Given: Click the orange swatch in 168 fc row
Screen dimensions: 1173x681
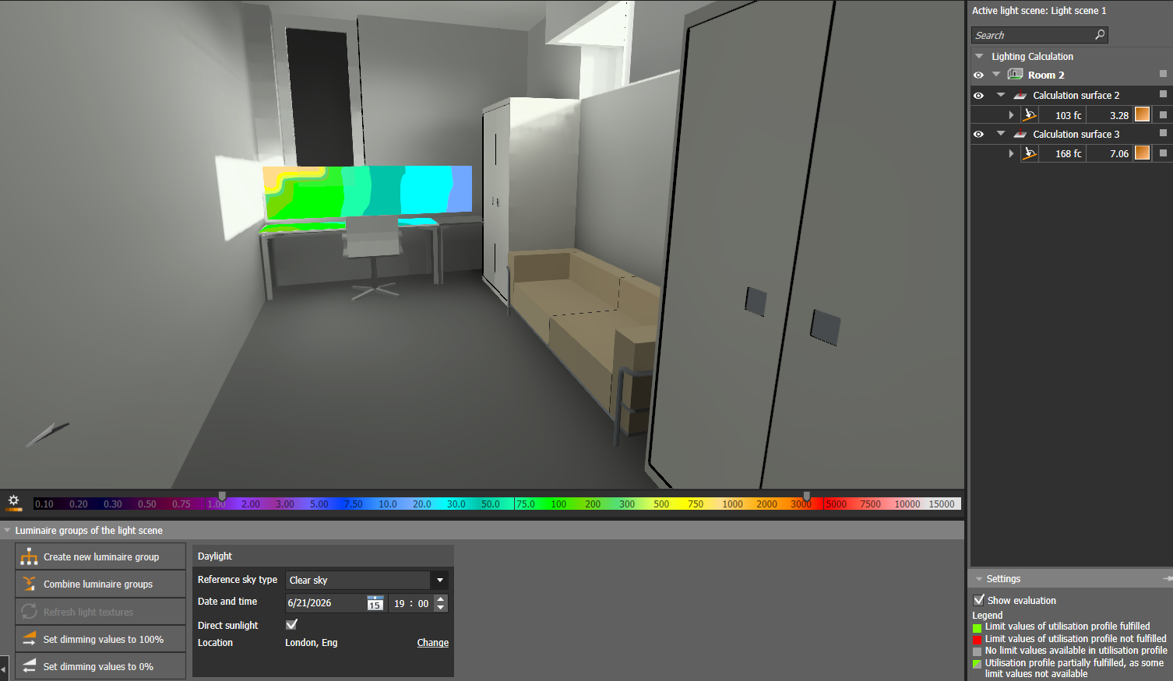Looking at the screenshot, I should pyautogui.click(x=1142, y=153).
